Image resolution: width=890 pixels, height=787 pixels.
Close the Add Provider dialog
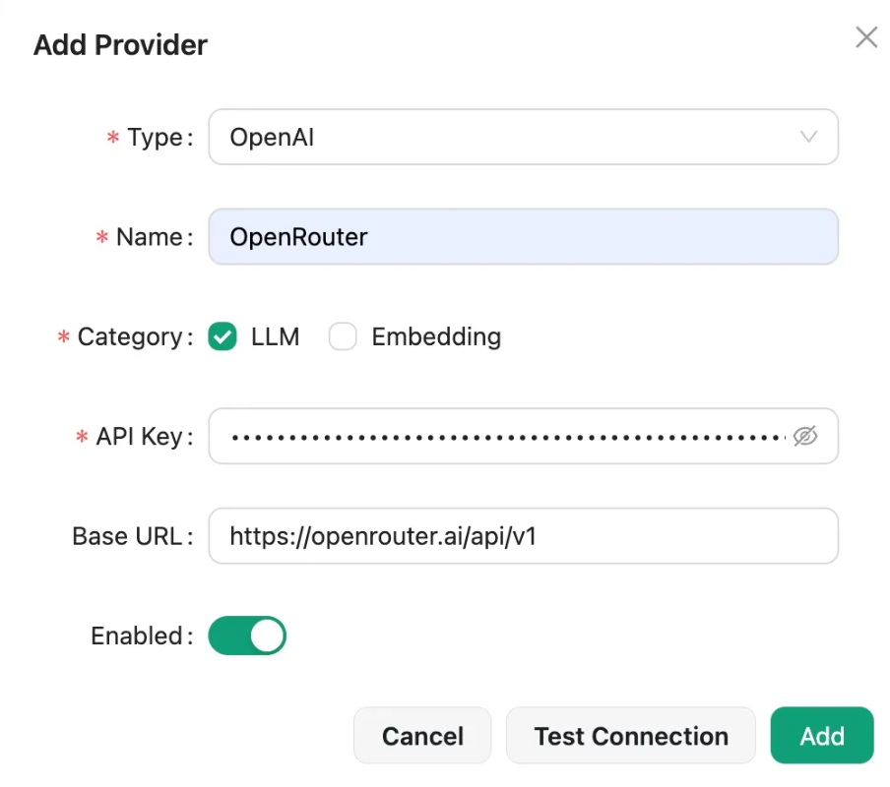click(x=866, y=38)
